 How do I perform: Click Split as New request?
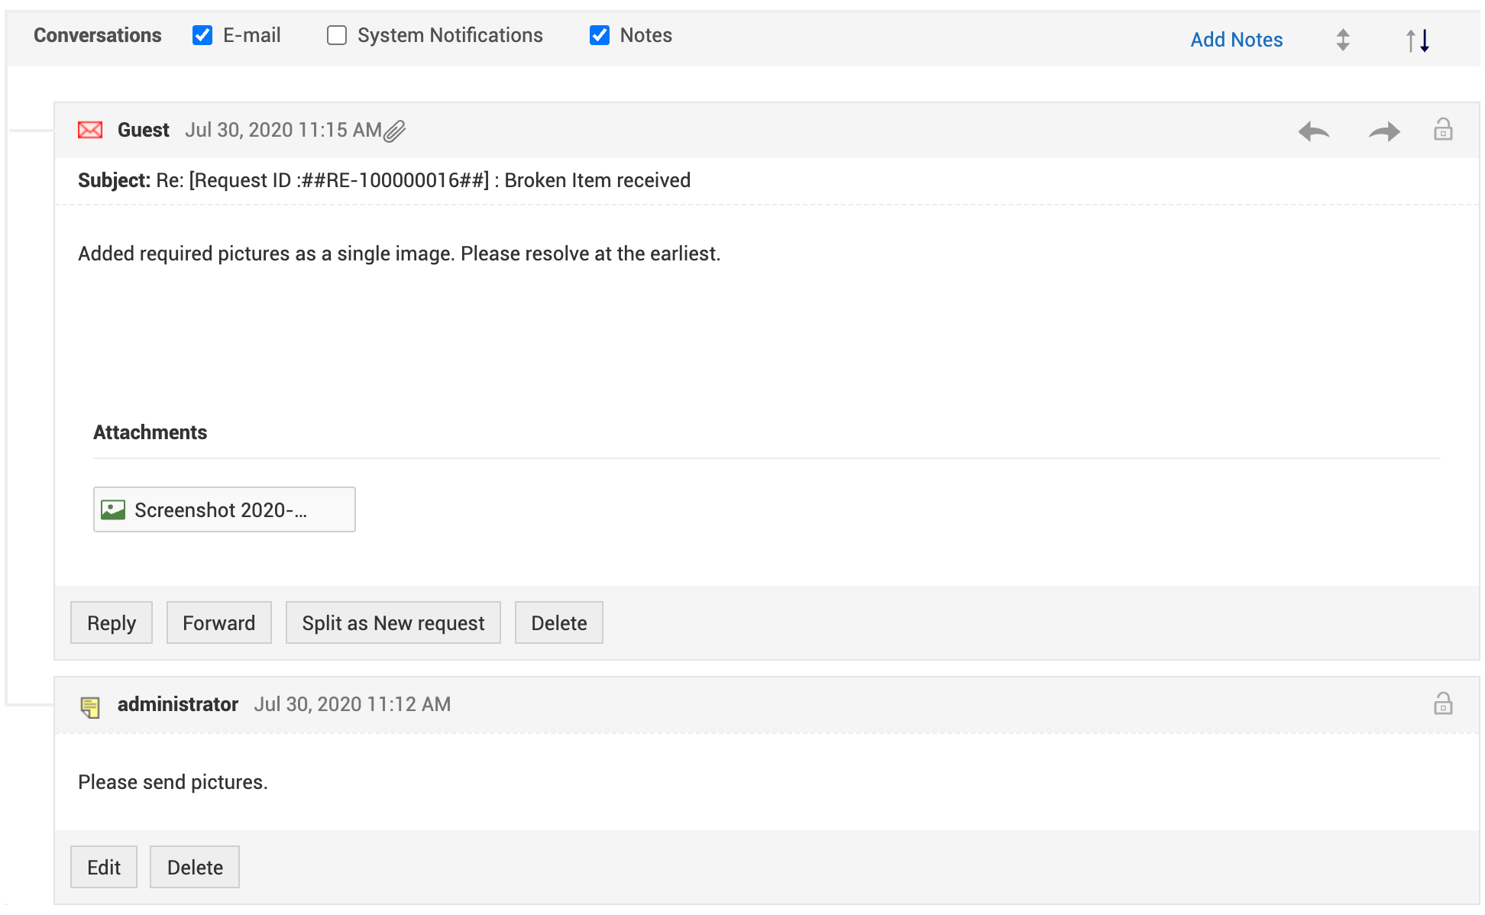(393, 623)
